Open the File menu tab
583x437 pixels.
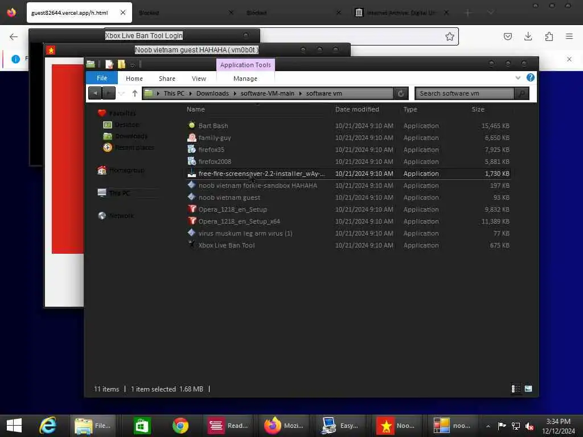(102, 78)
